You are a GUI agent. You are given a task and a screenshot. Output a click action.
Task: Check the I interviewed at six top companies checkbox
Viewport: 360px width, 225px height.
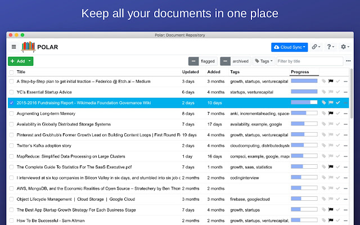pyautogui.click(x=11, y=178)
